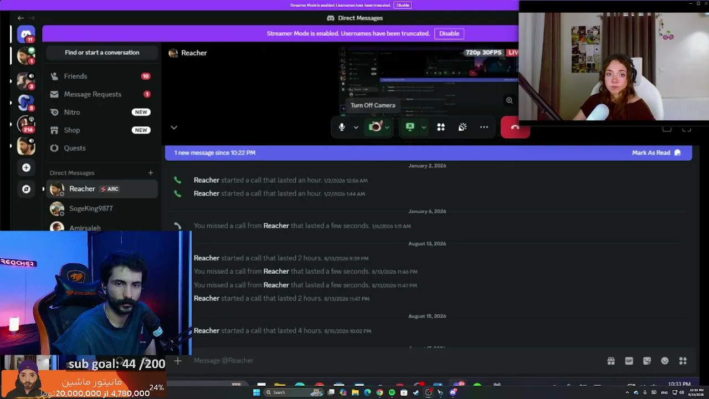Click the 1 new message since 10:22 PM bar
The image size is (709, 399).
click(x=428, y=152)
